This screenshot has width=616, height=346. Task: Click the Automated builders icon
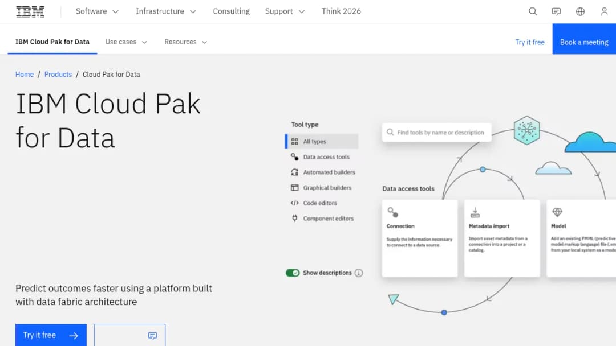click(295, 172)
